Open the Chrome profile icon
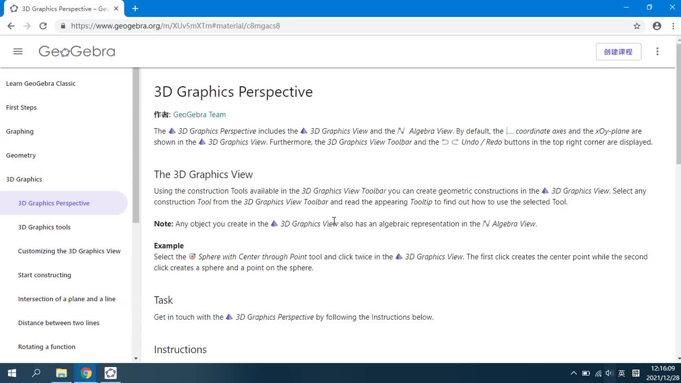Image resolution: width=681 pixels, height=383 pixels. tap(657, 26)
